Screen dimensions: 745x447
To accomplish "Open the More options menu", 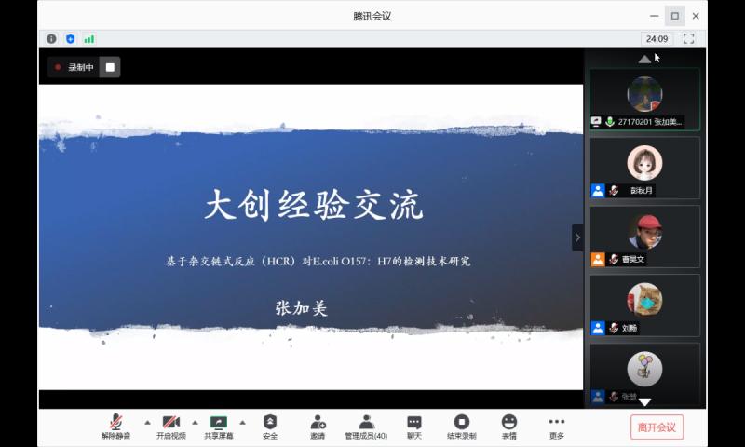I will pyautogui.click(x=556, y=426).
